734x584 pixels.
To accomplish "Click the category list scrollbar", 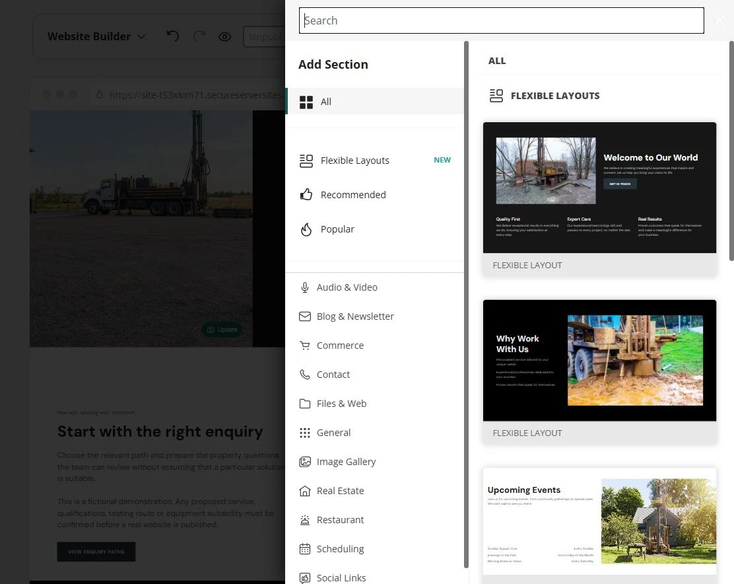I will 466,305.
